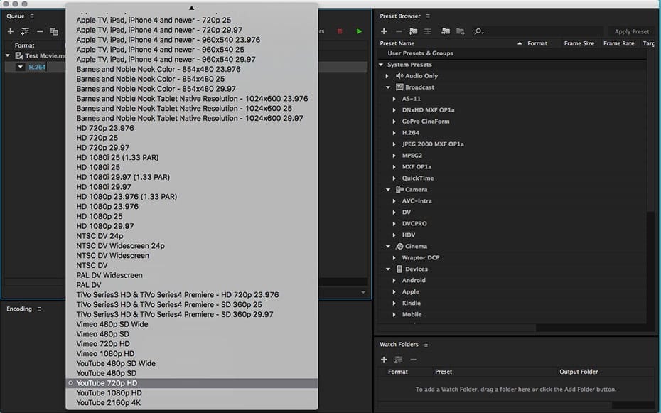Collapse the Broadcast preset group
Screen dimensions: 661x413
coord(388,87)
